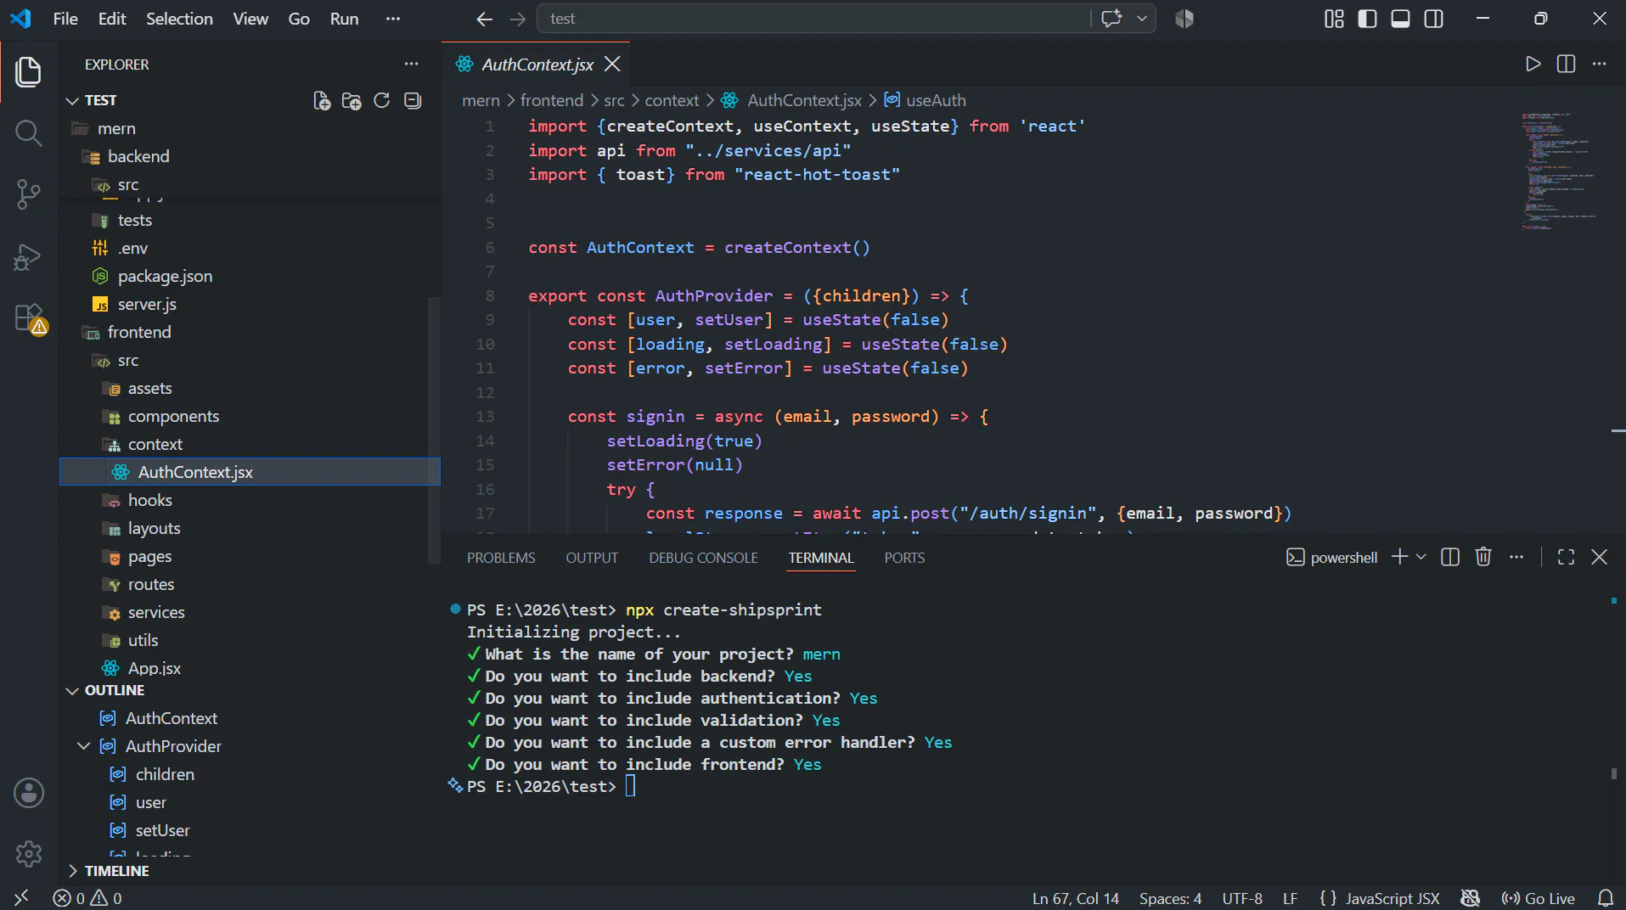Open the Selection menu

[x=179, y=19]
